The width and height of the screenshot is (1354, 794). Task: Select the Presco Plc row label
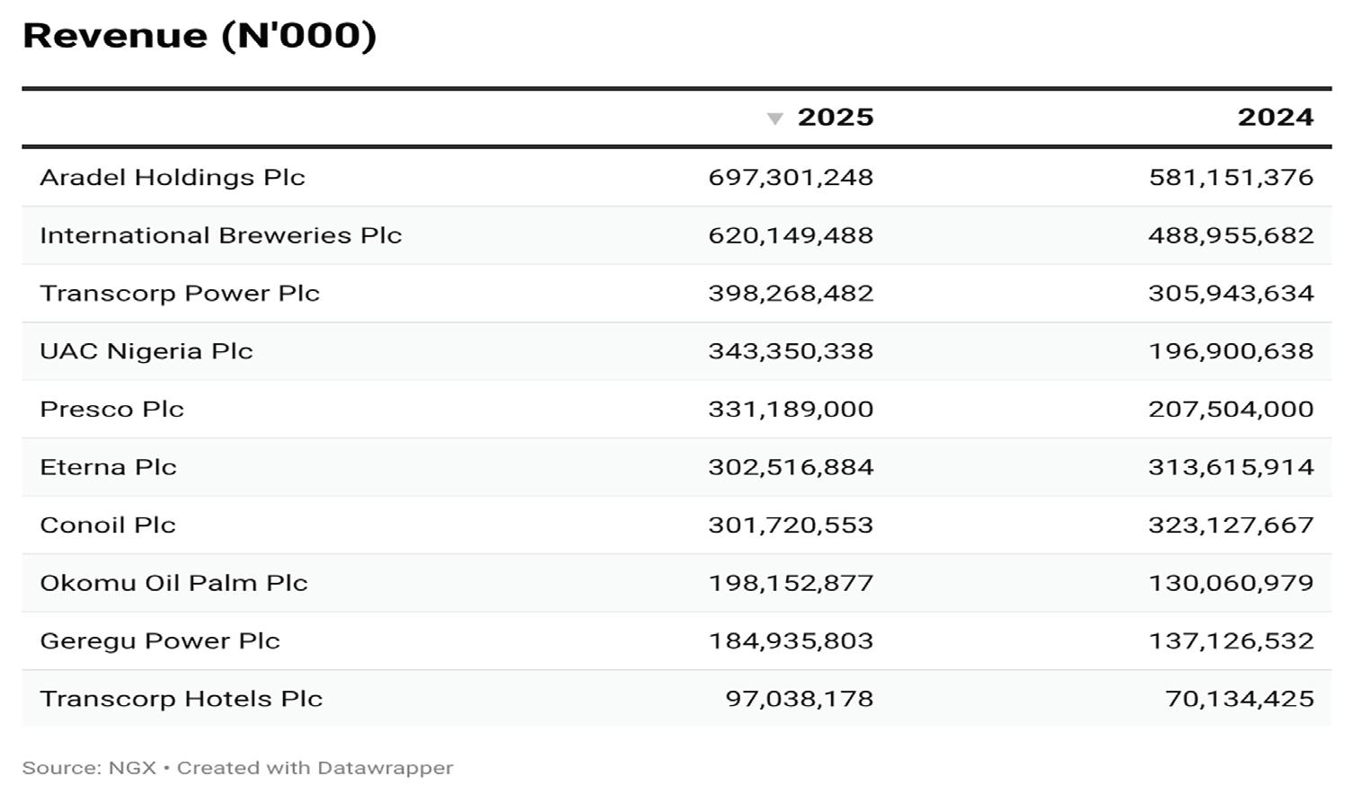112,410
